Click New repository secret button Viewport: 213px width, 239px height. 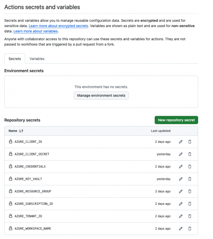176,120
